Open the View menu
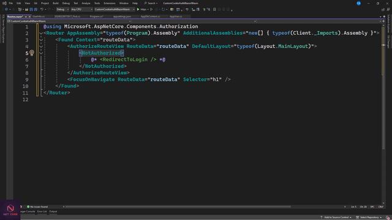Screen dimensions: 392x220 point(27,3)
